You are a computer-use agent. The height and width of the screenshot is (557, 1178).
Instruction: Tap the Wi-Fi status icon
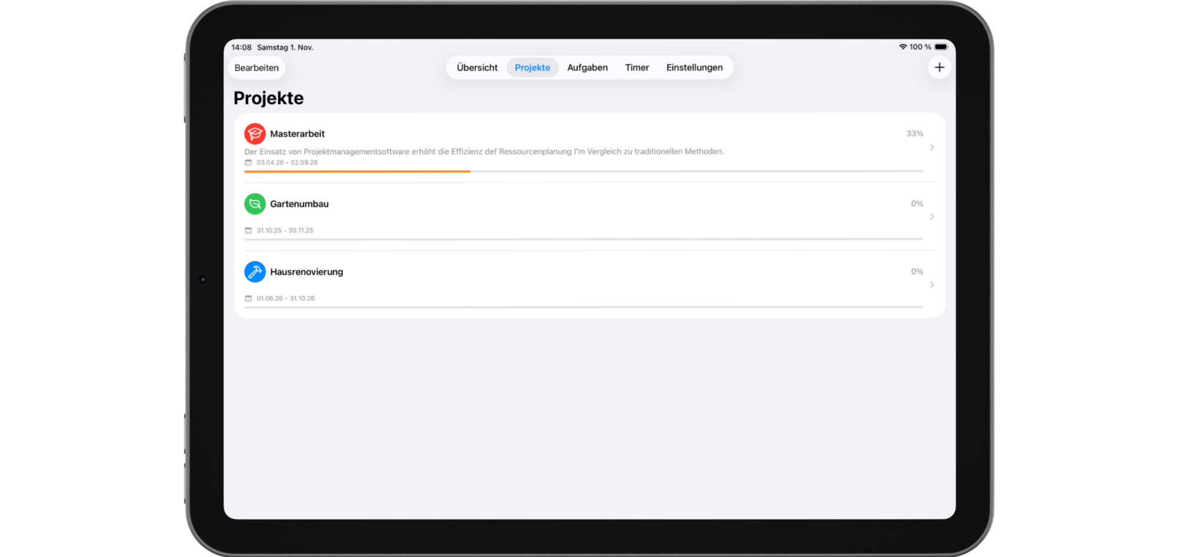(x=902, y=47)
